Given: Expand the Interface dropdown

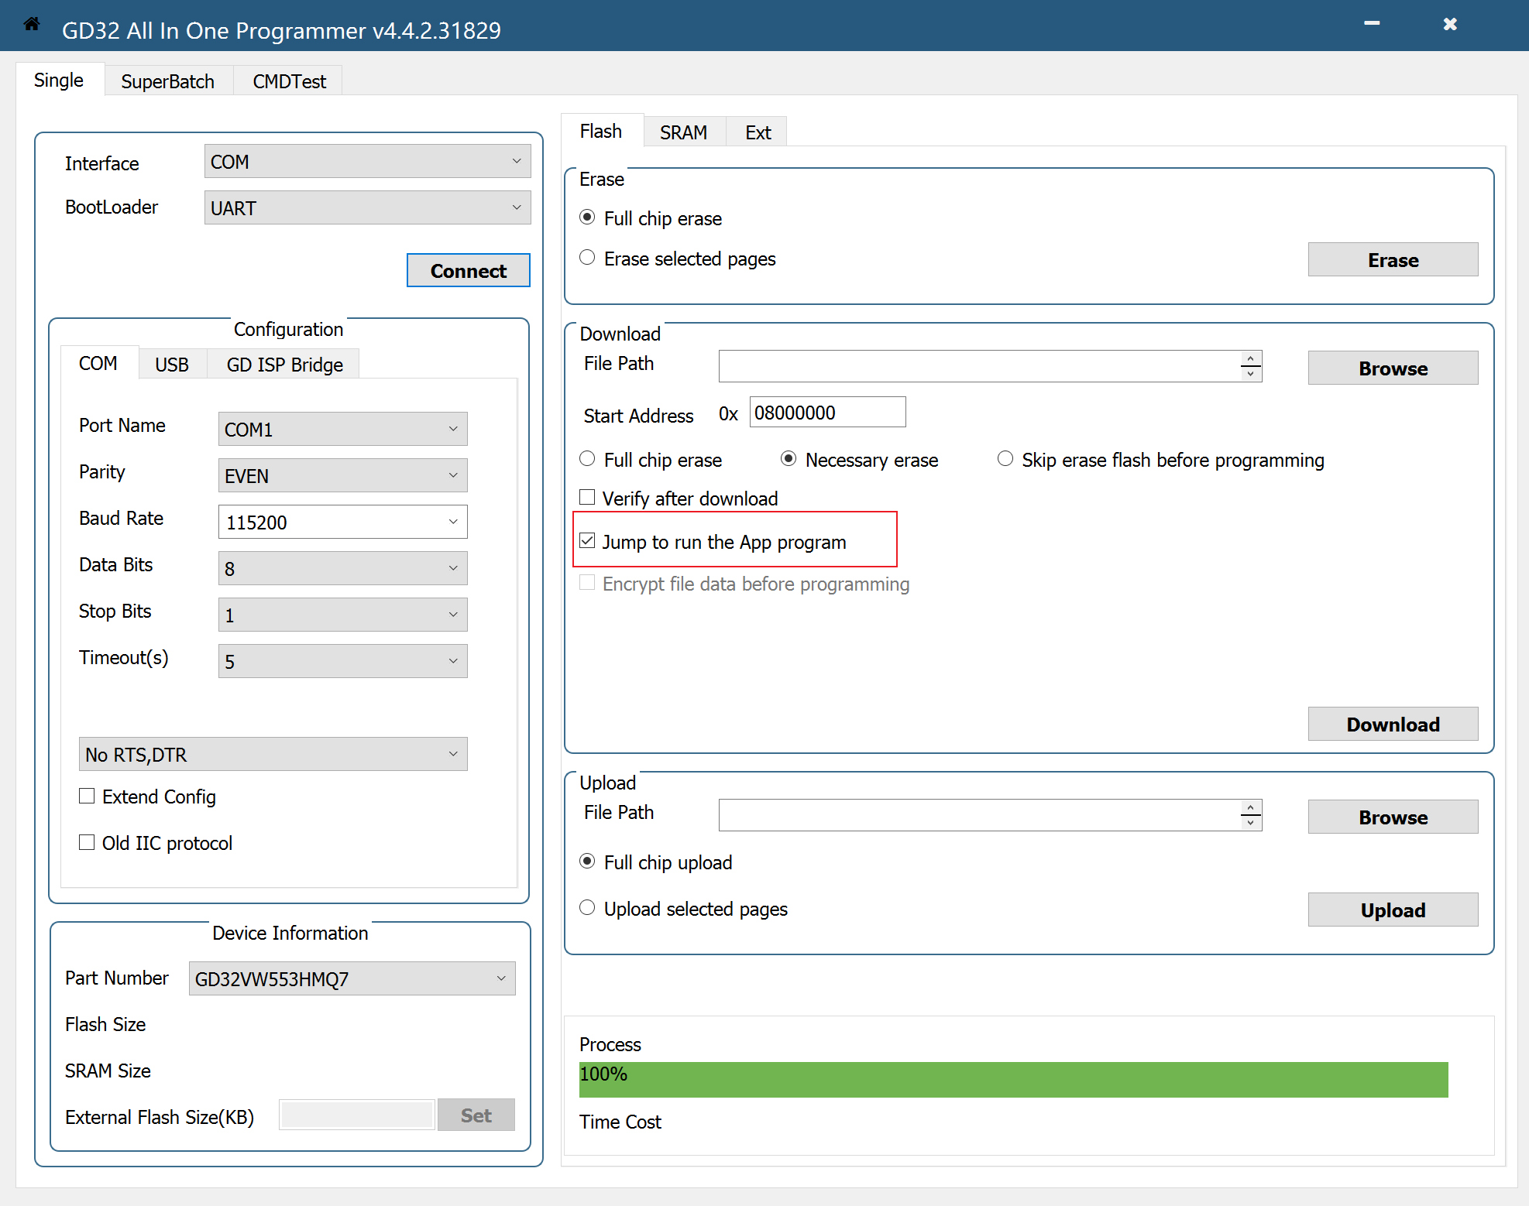Looking at the screenshot, I should point(367,161).
